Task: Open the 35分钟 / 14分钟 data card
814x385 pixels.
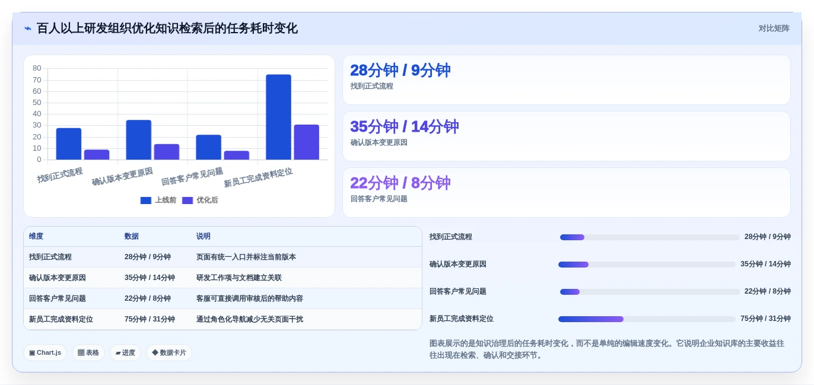Action: click(x=567, y=136)
